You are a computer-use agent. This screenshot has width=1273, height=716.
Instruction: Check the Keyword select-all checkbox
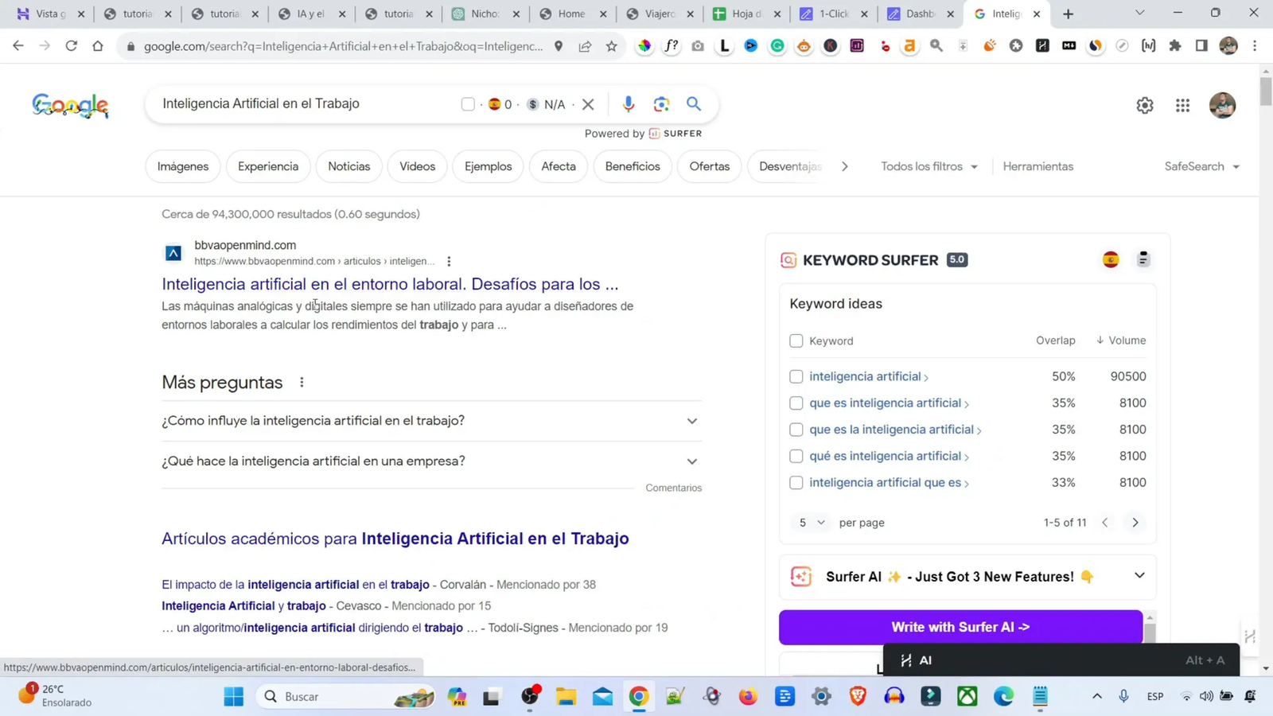(796, 340)
